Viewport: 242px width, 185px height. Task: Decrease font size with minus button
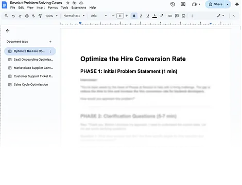[x=113, y=16]
